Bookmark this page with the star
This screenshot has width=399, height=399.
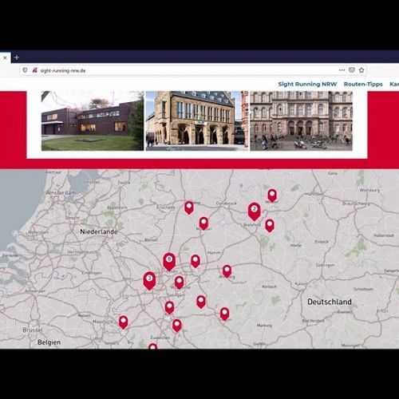(x=361, y=70)
